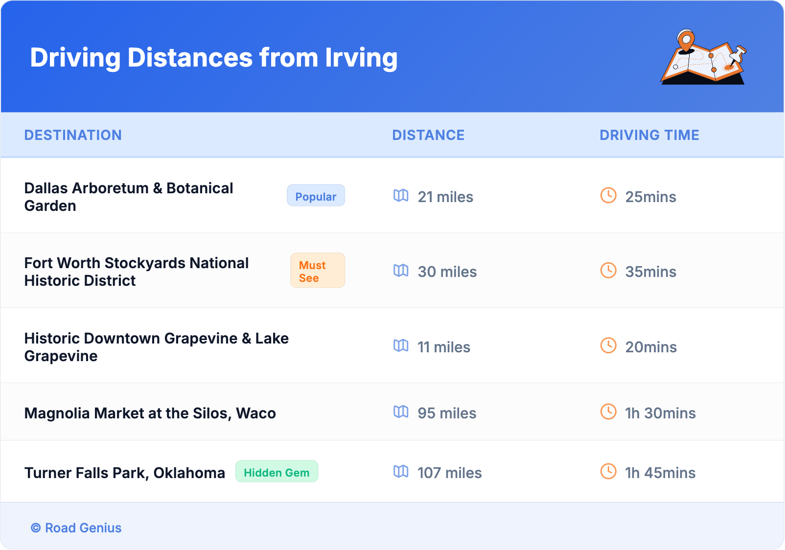Click the map icon beside 11 miles
The height and width of the screenshot is (550, 785).
click(401, 346)
